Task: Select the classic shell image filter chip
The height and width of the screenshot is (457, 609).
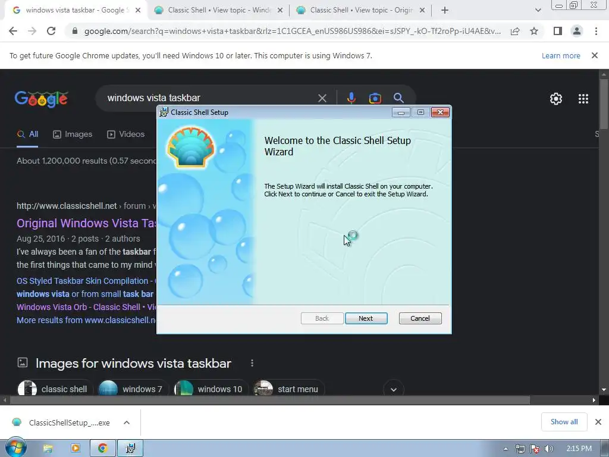Action: click(54, 389)
